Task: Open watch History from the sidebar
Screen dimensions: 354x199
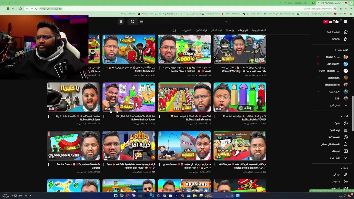Action: (337, 124)
